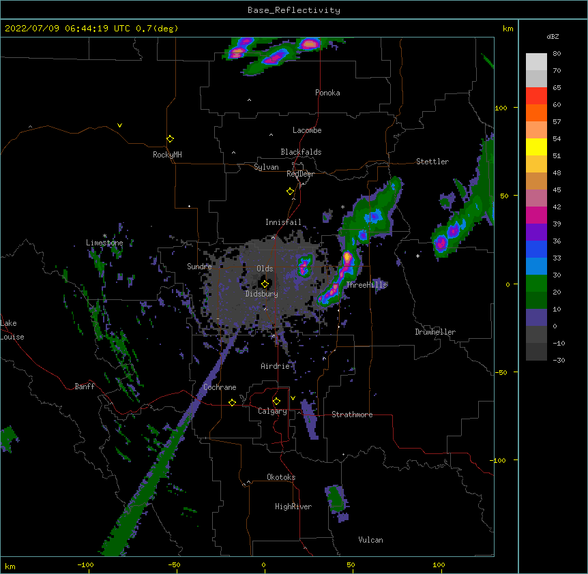Click the red 60-65 dBZ legend swatch
Image resolution: width=588 pixels, height=574 pixels.
[x=536, y=96]
